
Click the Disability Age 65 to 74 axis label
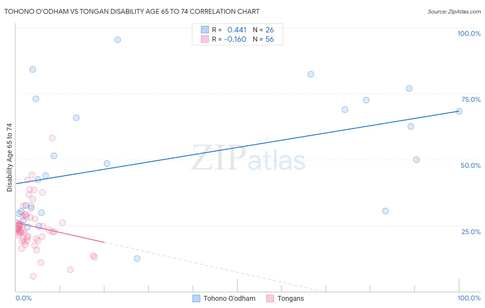pyautogui.click(x=9, y=157)
